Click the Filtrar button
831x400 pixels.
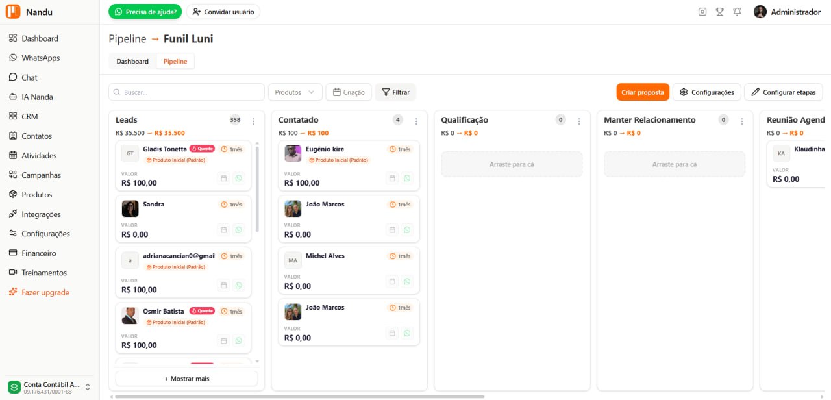tap(395, 92)
